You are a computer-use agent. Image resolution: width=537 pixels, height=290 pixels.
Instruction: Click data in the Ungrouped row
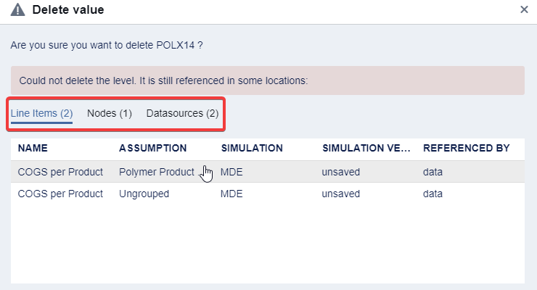tap(433, 194)
